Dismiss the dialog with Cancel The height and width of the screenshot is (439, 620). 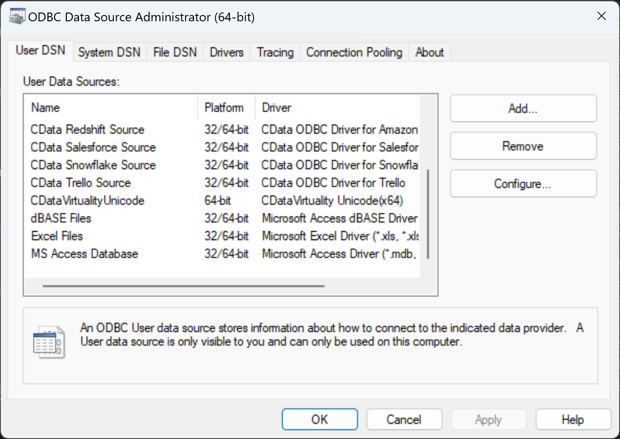coord(404,419)
